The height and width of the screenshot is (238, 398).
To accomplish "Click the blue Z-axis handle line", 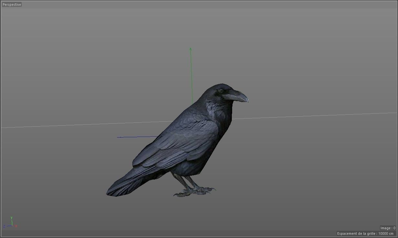I will click(x=138, y=137).
